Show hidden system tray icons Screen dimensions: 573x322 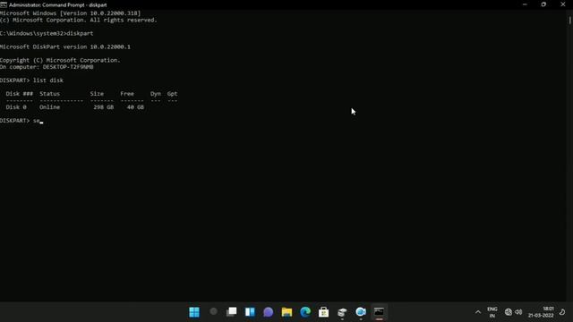coord(478,312)
